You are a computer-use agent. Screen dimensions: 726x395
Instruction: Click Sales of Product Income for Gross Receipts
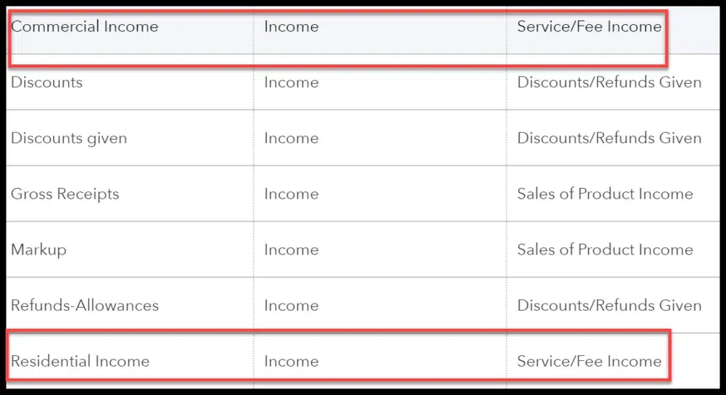pyautogui.click(x=605, y=194)
